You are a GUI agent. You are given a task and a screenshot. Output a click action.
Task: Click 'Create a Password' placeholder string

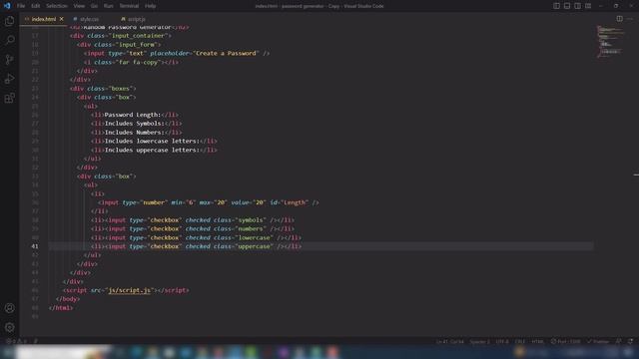coord(227,53)
